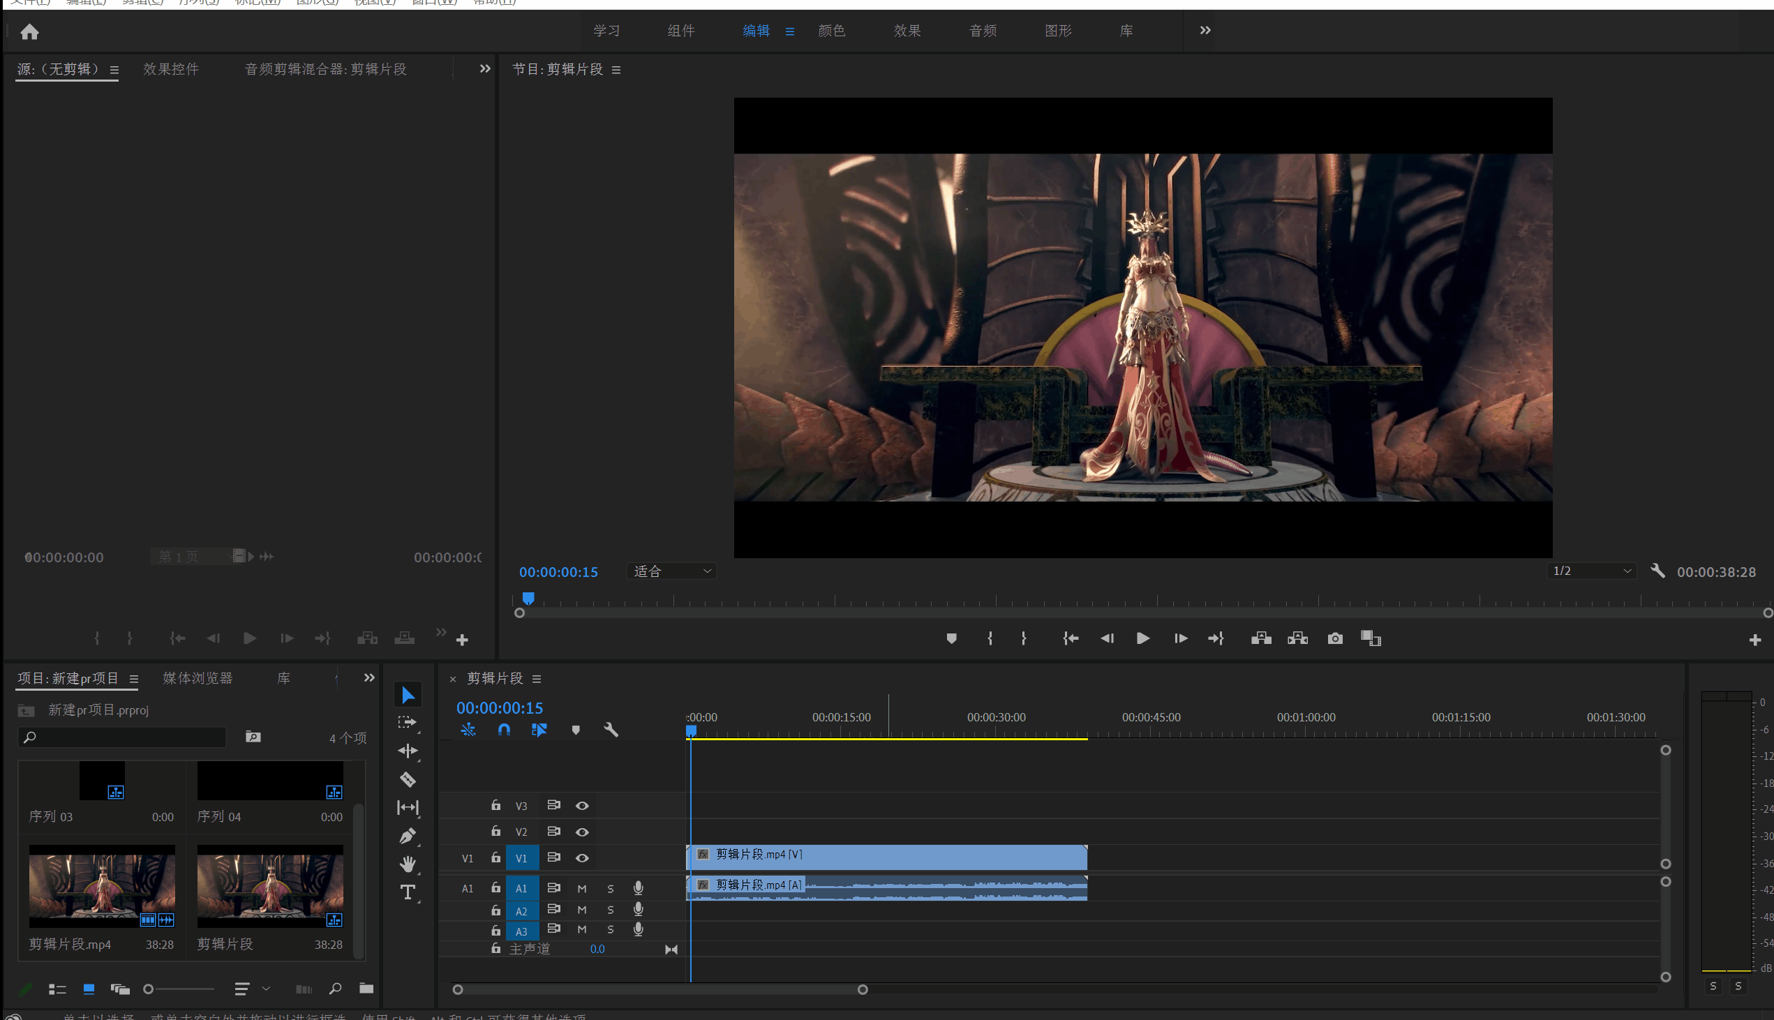Switch to the 颜色 workspace tab
Screen dimensions: 1774x1020
(x=832, y=31)
